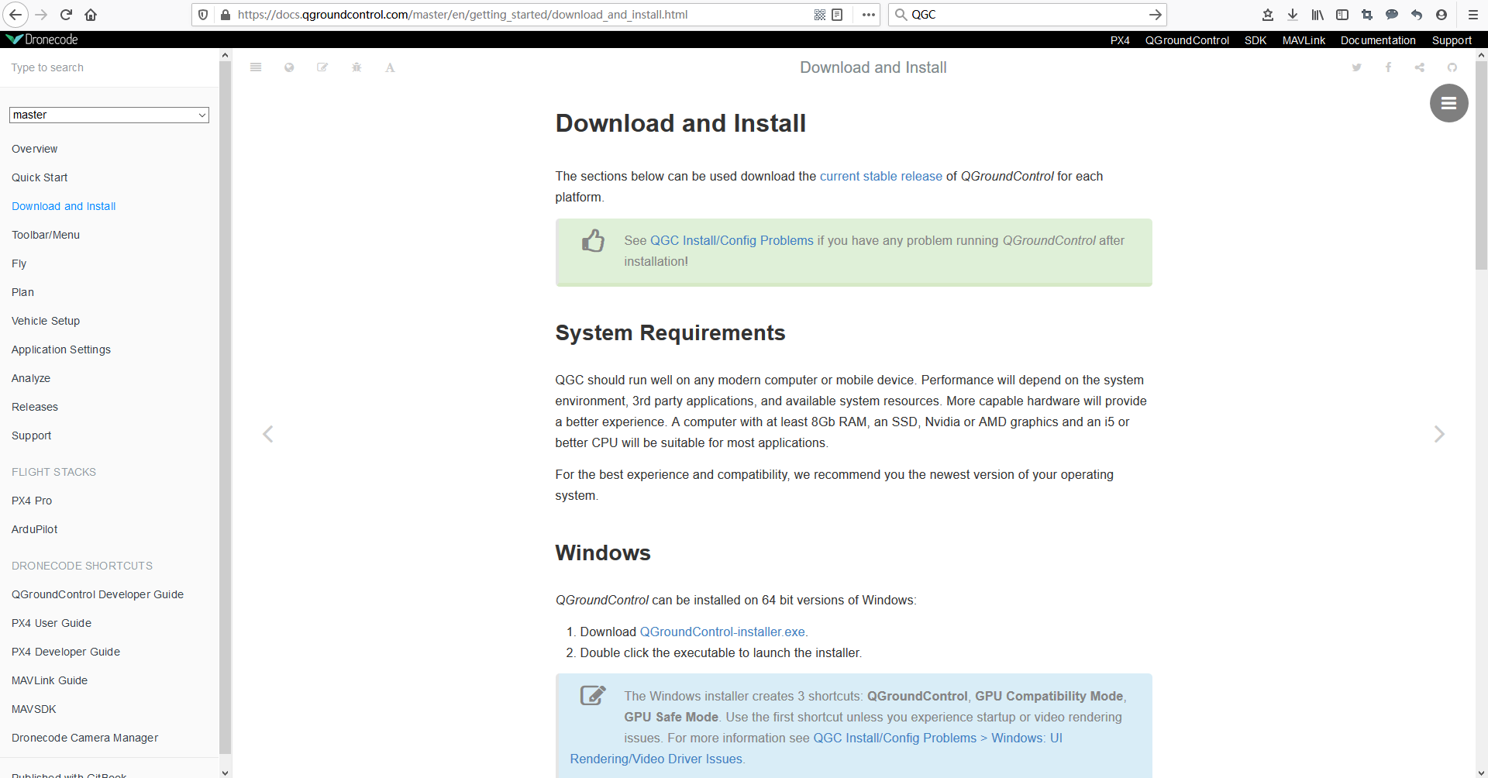Screen dimensions: 1488x778
Task: Click the chat bubble icon in browser toolbar
Action: coord(1392,15)
